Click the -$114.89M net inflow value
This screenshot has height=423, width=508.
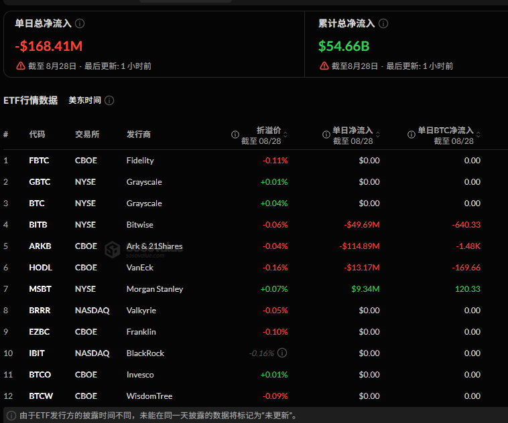pyautogui.click(x=359, y=246)
